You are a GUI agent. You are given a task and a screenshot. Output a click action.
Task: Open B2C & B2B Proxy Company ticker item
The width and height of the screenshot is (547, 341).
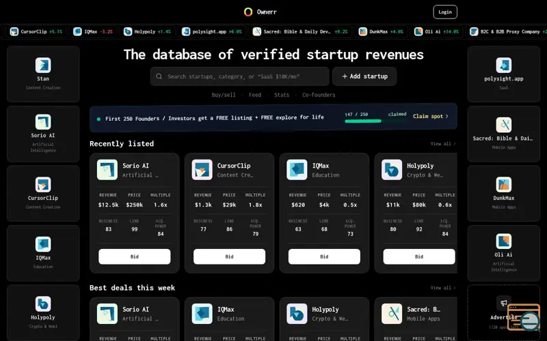tap(508, 31)
